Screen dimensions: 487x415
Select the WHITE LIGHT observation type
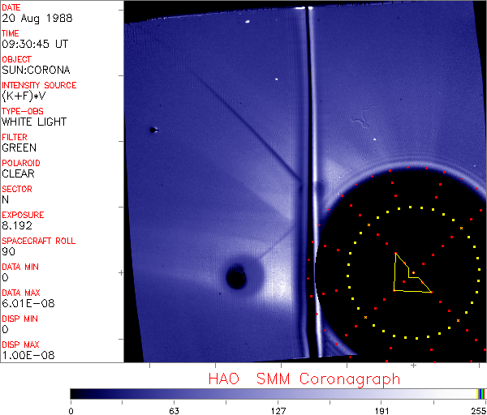34,122
